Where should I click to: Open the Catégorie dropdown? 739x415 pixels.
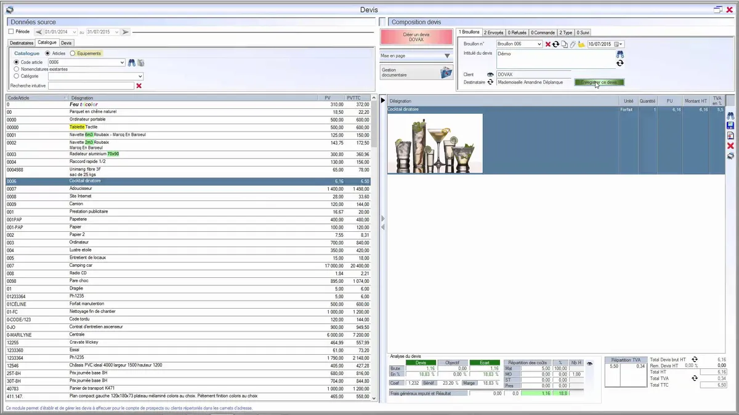tap(140, 76)
